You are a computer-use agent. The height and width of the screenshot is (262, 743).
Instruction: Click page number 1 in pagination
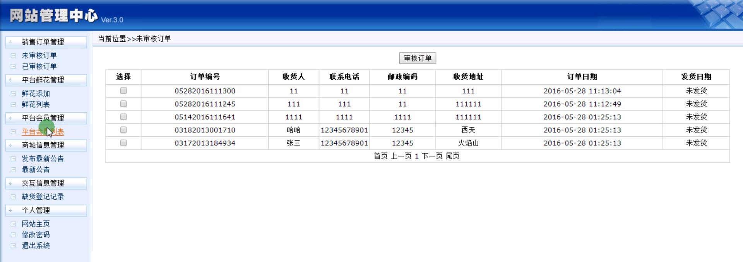click(417, 157)
